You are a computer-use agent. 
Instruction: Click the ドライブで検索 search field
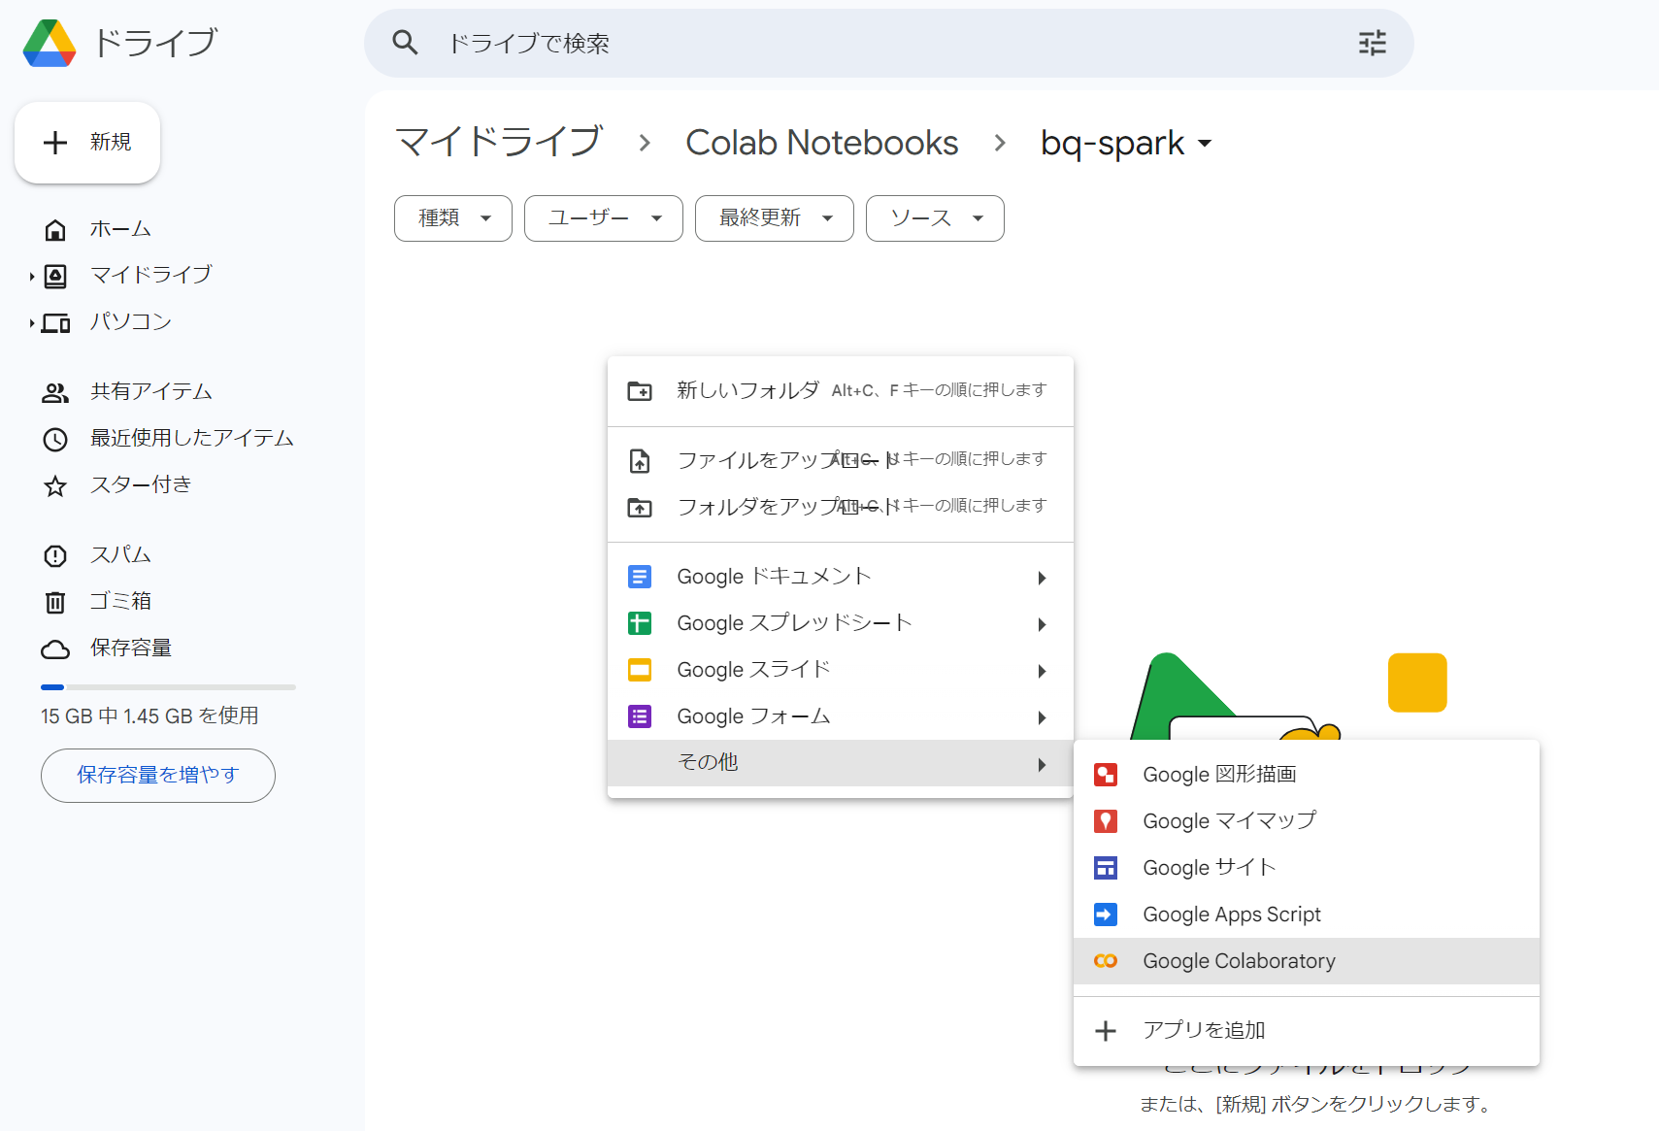pos(889,43)
